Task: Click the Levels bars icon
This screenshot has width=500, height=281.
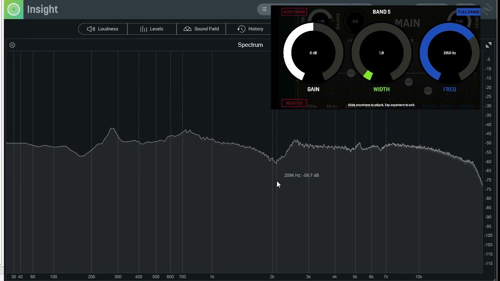Action: click(x=143, y=29)
